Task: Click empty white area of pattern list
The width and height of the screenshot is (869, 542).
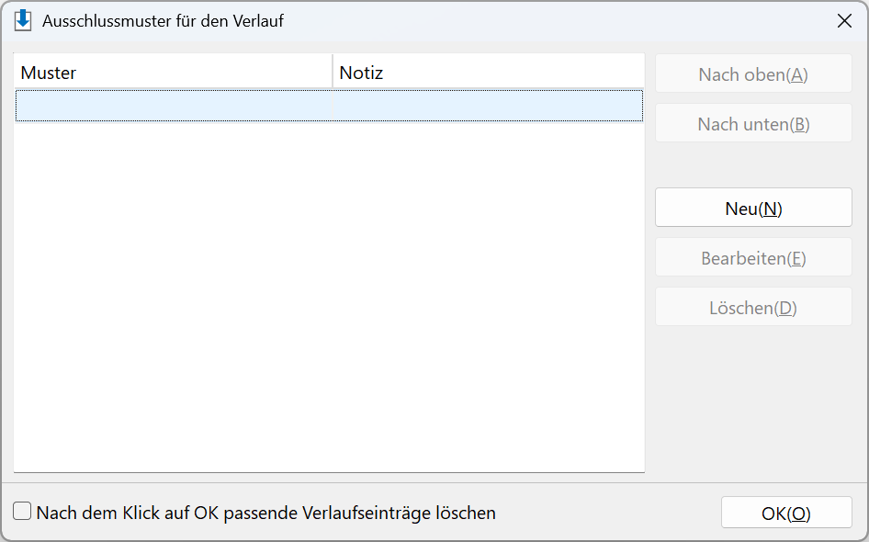Action: pos(329,297)
